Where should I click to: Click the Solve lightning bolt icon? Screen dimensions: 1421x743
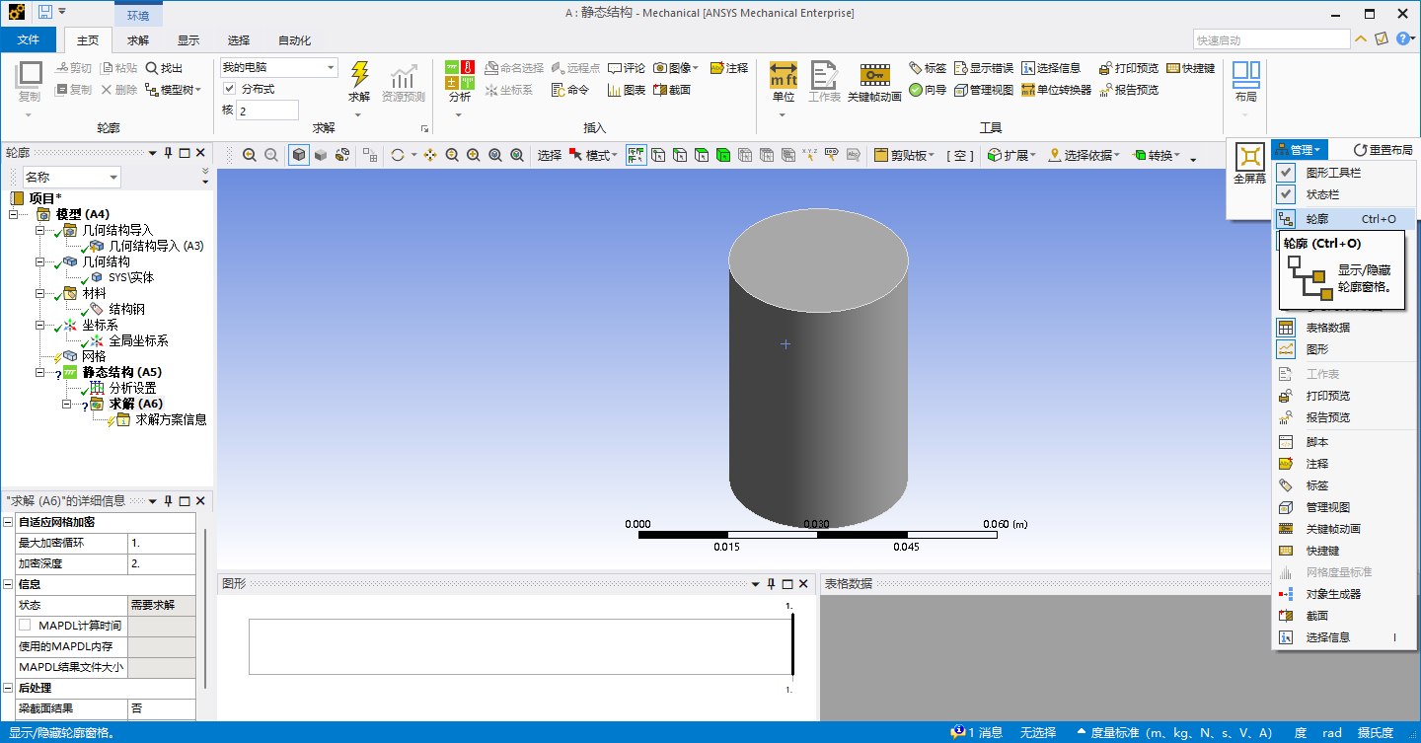359,75
